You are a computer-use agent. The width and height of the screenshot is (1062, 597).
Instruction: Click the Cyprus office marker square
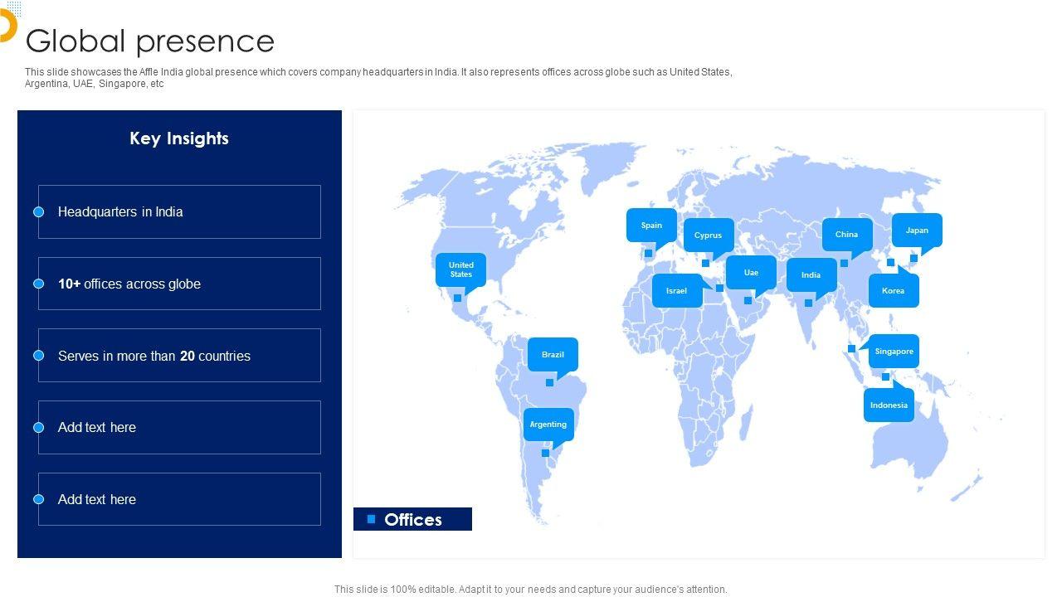click(x=705, y=264)
